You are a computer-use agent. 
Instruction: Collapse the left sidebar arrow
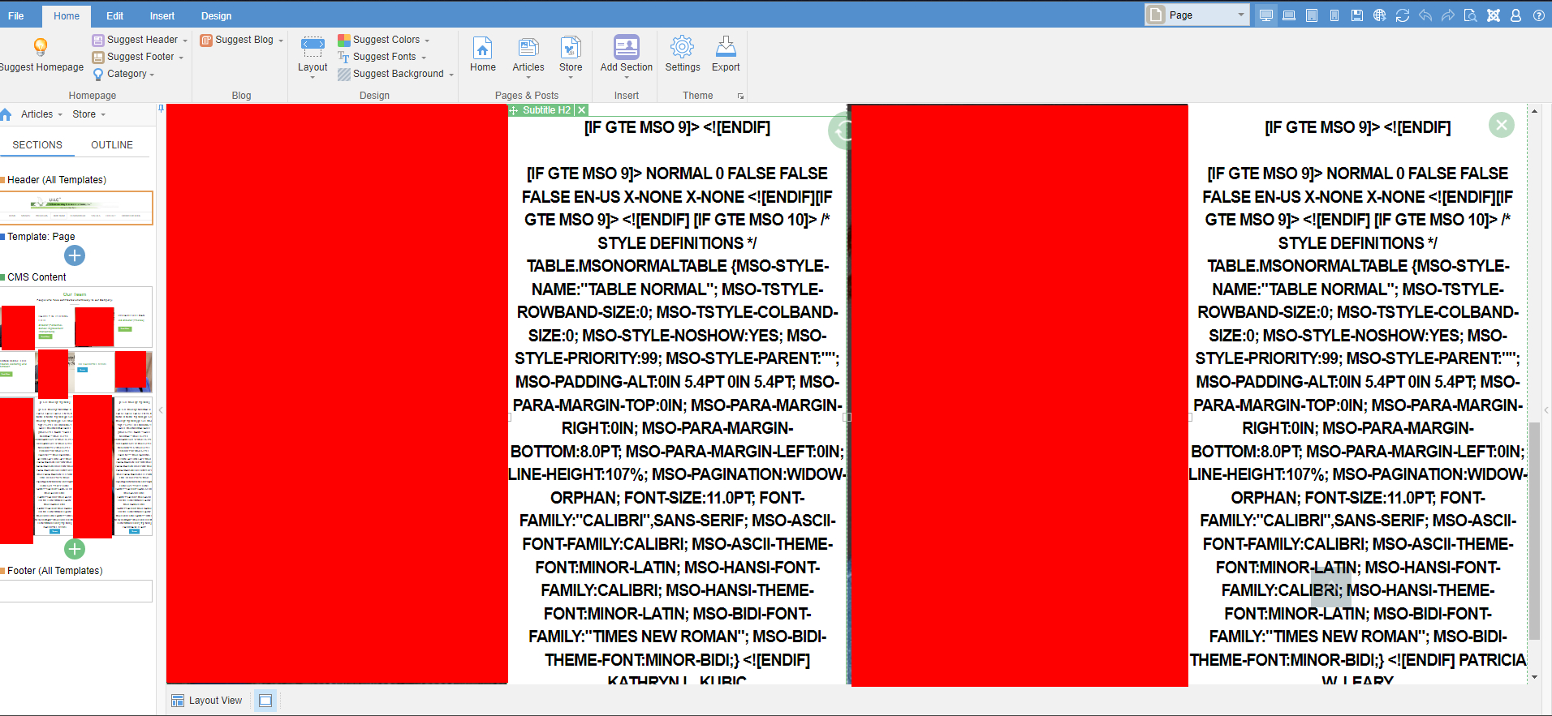[x=161, y=410]
